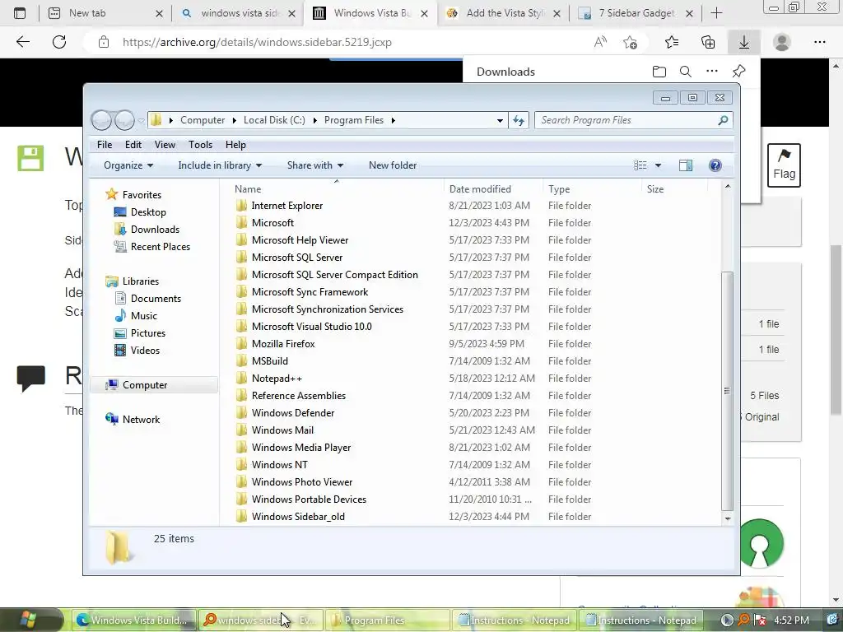Change view with the view icon button
Viewport: 843px width, 632px height.
640,165
